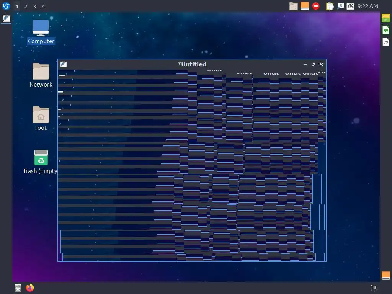Click the brightness indicator icon in bottom panel
The image size is (392, 294).
pos(374,288)
